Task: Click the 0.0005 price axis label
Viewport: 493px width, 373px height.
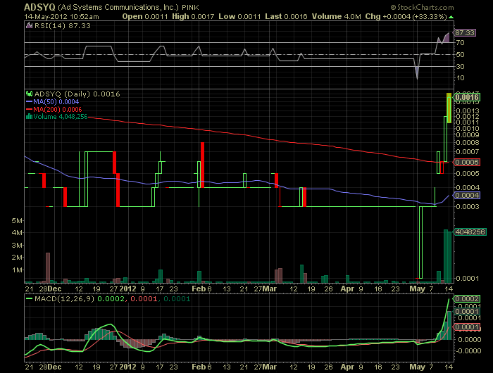Action: [468, 173]
